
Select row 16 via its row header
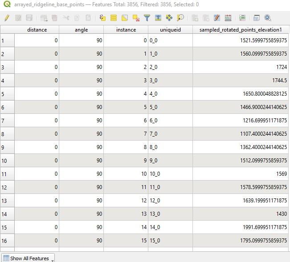(7, 241)
